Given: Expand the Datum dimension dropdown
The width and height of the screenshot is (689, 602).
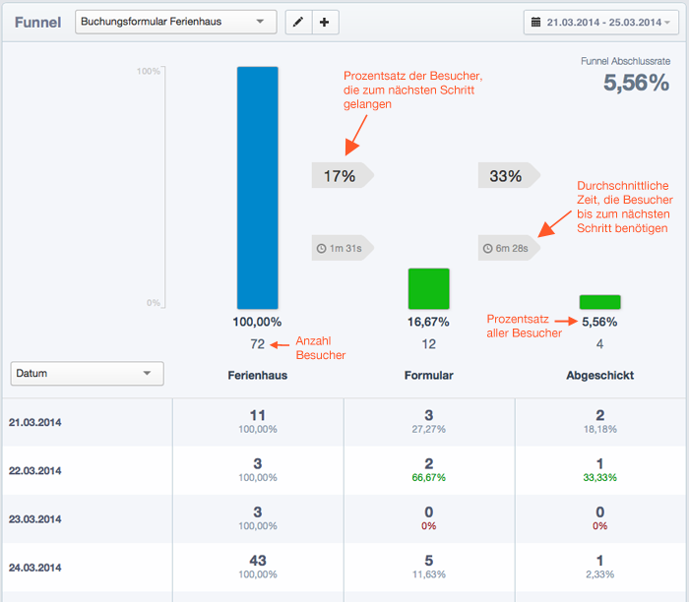Looking at the screenshot, I should (87, 374).
